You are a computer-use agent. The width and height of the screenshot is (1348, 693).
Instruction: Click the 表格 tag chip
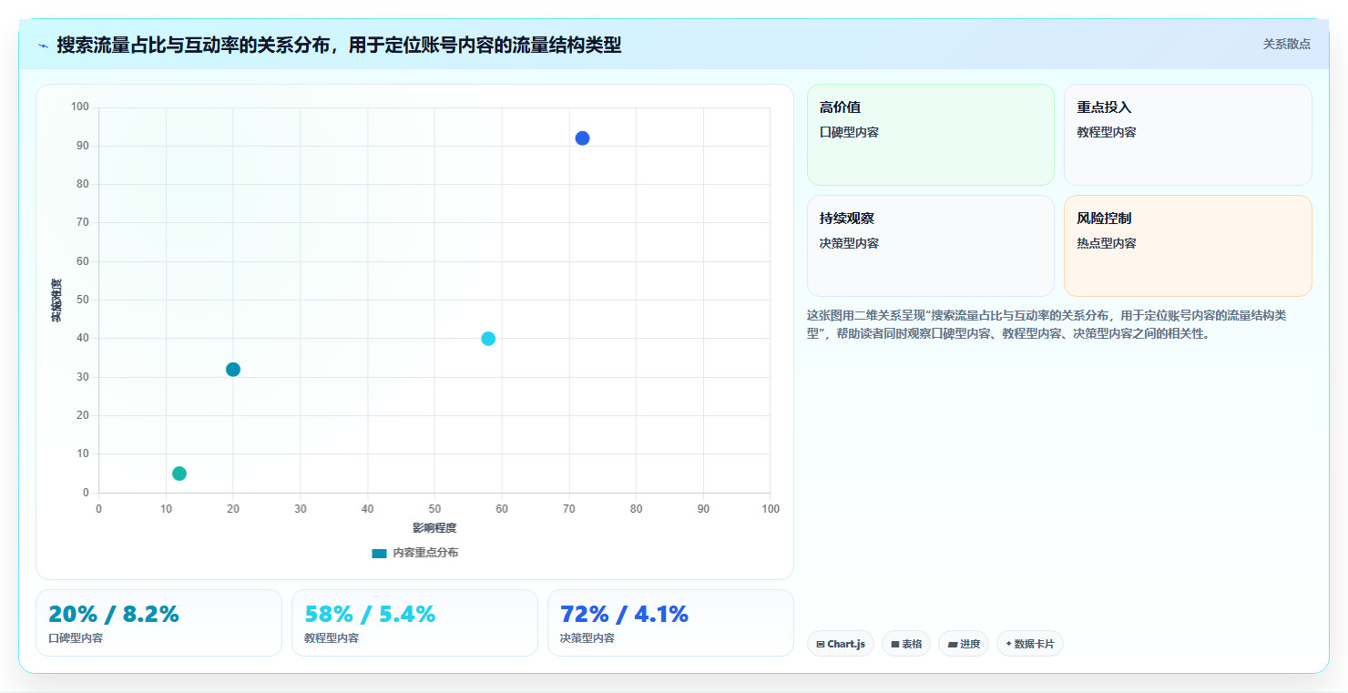[906, 644]
